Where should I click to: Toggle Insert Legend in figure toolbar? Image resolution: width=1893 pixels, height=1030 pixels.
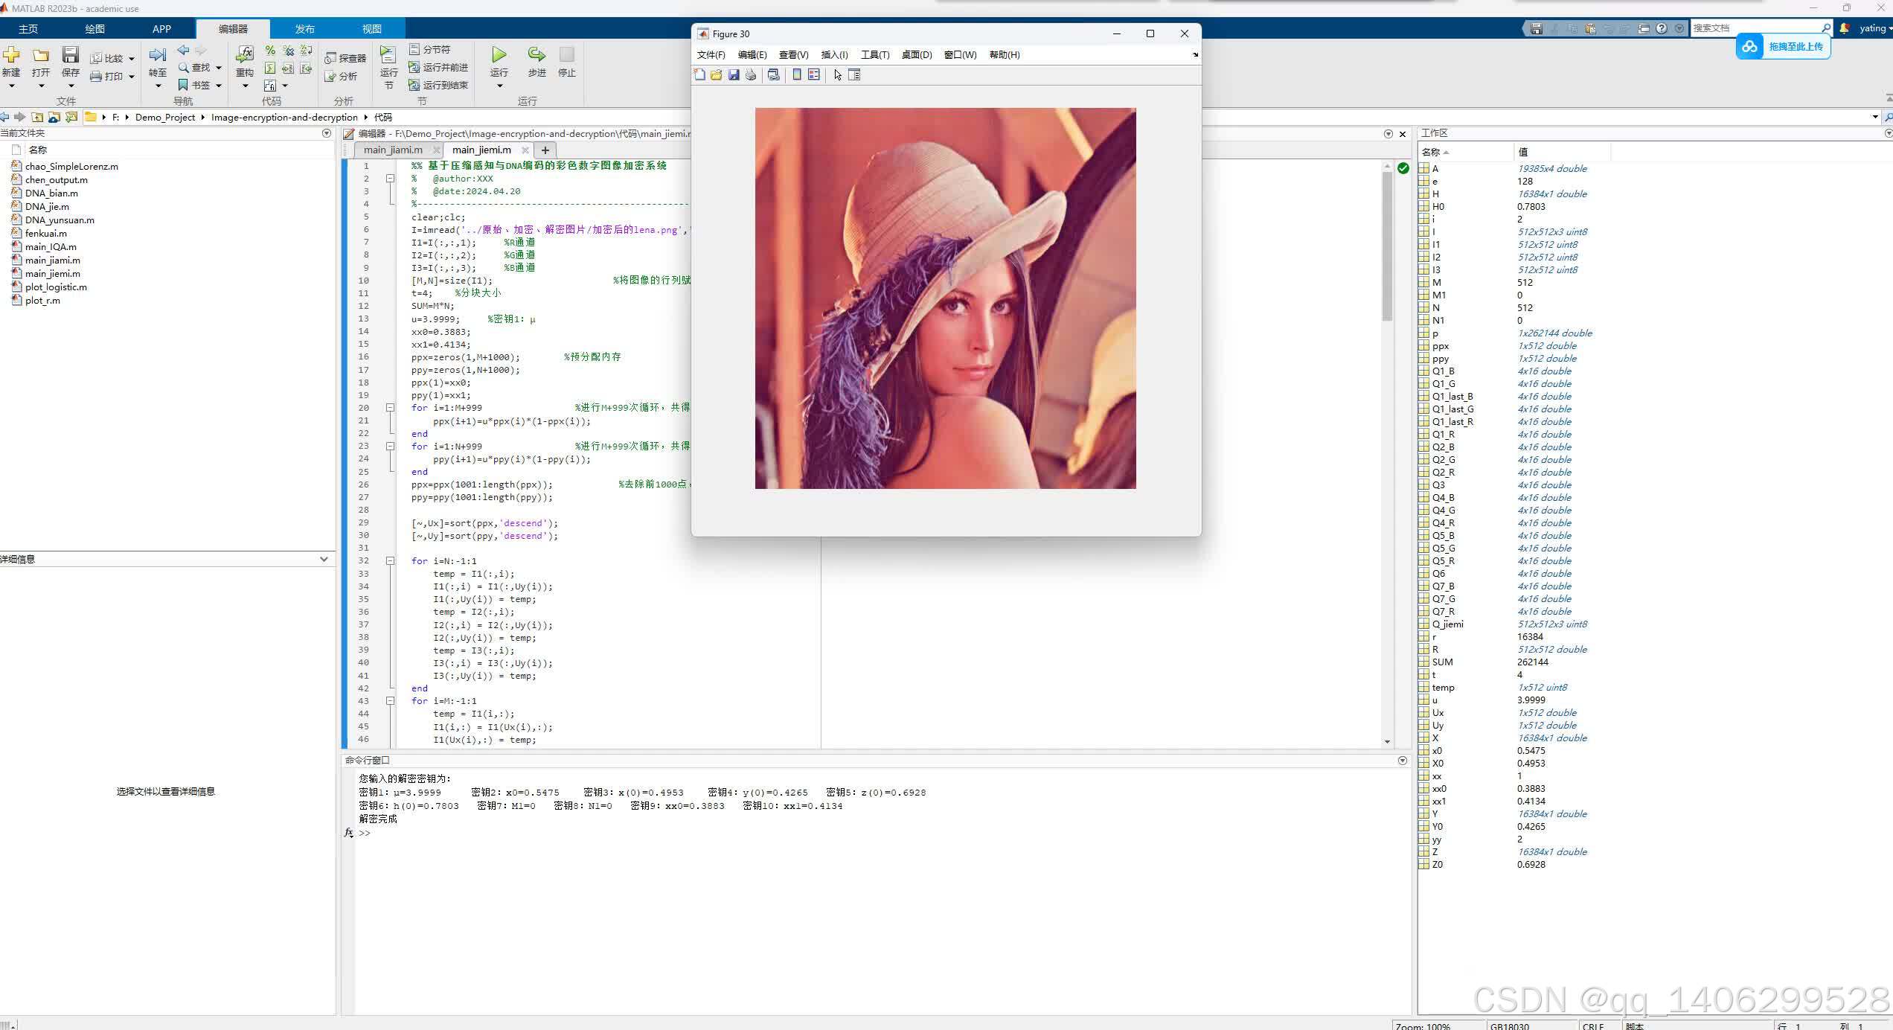coord(814,75)
